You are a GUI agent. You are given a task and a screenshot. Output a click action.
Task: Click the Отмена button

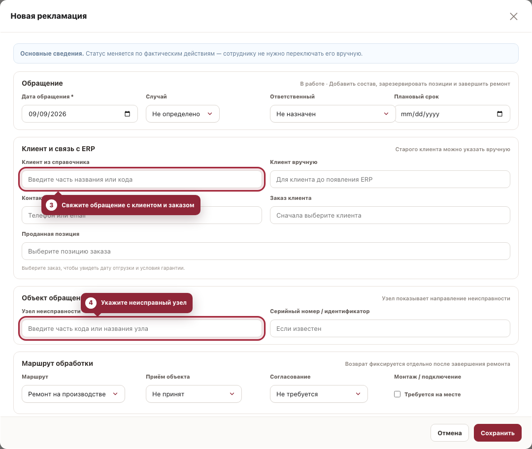click(450, 433)
